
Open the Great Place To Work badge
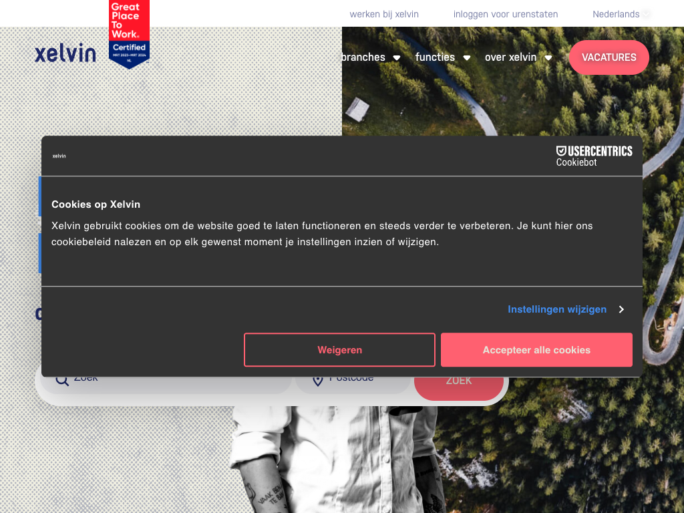pyautogui.click(x=129, y=35)
